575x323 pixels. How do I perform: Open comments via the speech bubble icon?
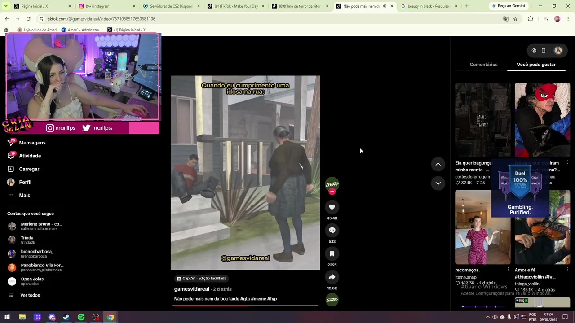point(332,230)
